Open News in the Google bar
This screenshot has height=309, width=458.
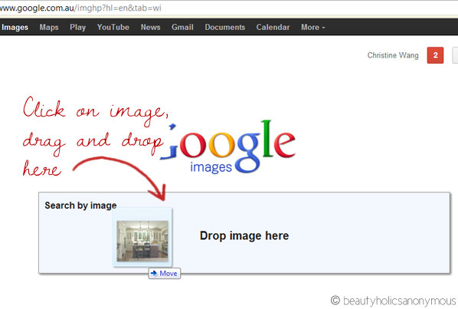[x=150, y=27]
